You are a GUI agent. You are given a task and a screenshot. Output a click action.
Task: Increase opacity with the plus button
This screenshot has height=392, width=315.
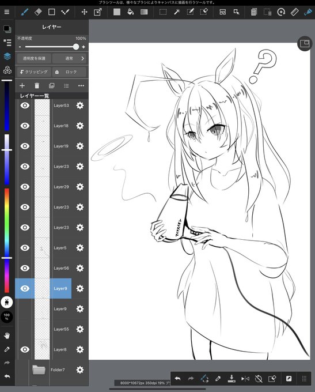84,47
